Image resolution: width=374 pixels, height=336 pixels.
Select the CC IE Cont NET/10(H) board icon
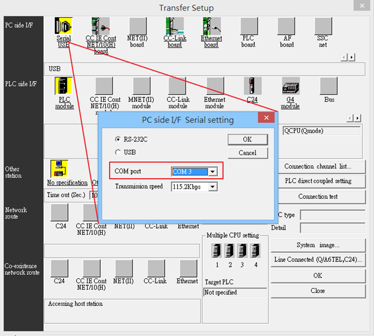(x=101, y=26)
